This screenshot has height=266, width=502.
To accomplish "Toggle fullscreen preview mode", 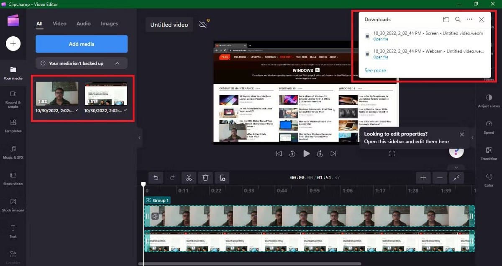I will point(392,153).
